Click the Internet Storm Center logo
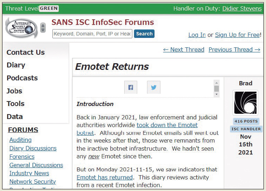 (x=21, y=28)
